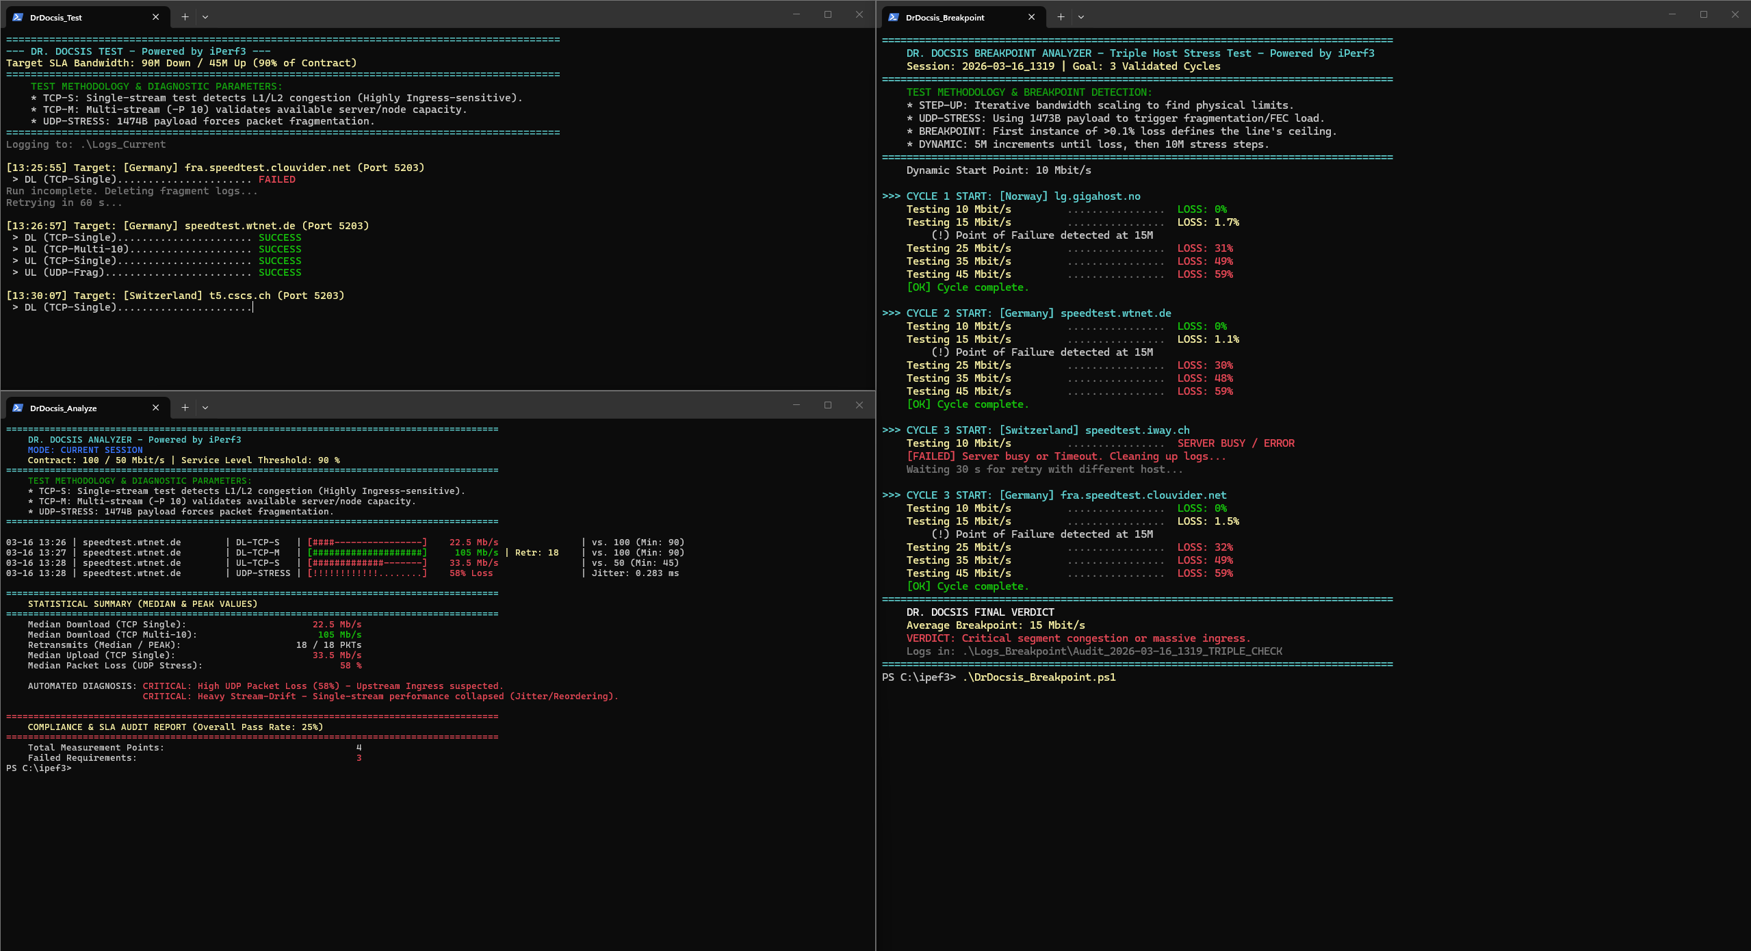
Task: Click PowerShell icon on DrDocsis_Analyze tab
Action: [x=18, y=408]
